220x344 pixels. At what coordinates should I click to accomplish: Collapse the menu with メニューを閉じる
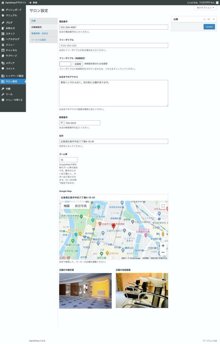click(14, 100)
